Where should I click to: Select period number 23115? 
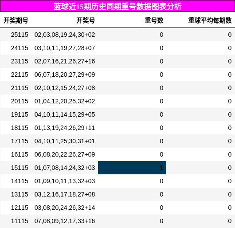20,61
